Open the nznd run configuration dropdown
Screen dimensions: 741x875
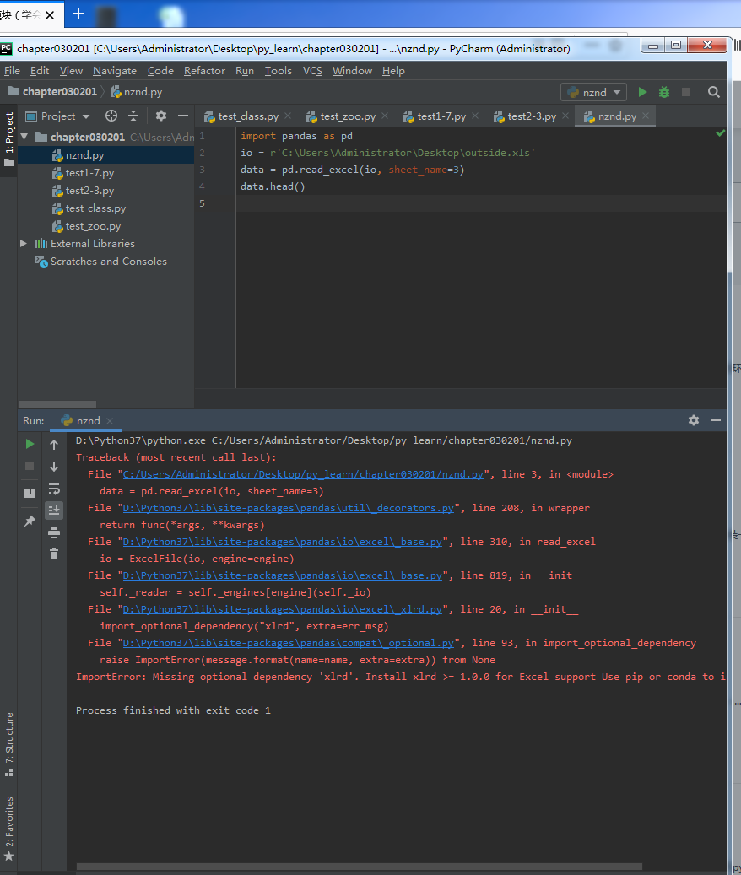coord(594,92)
